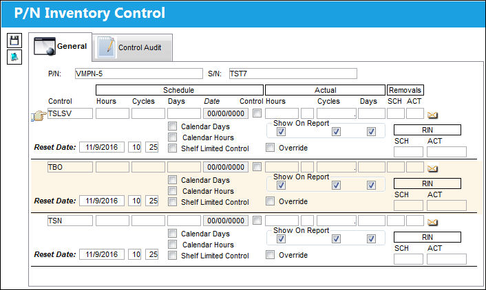This screenshot has width=486, height=290.
Task: Click TBO reset minute field showing 25
Action: point(152,201)
